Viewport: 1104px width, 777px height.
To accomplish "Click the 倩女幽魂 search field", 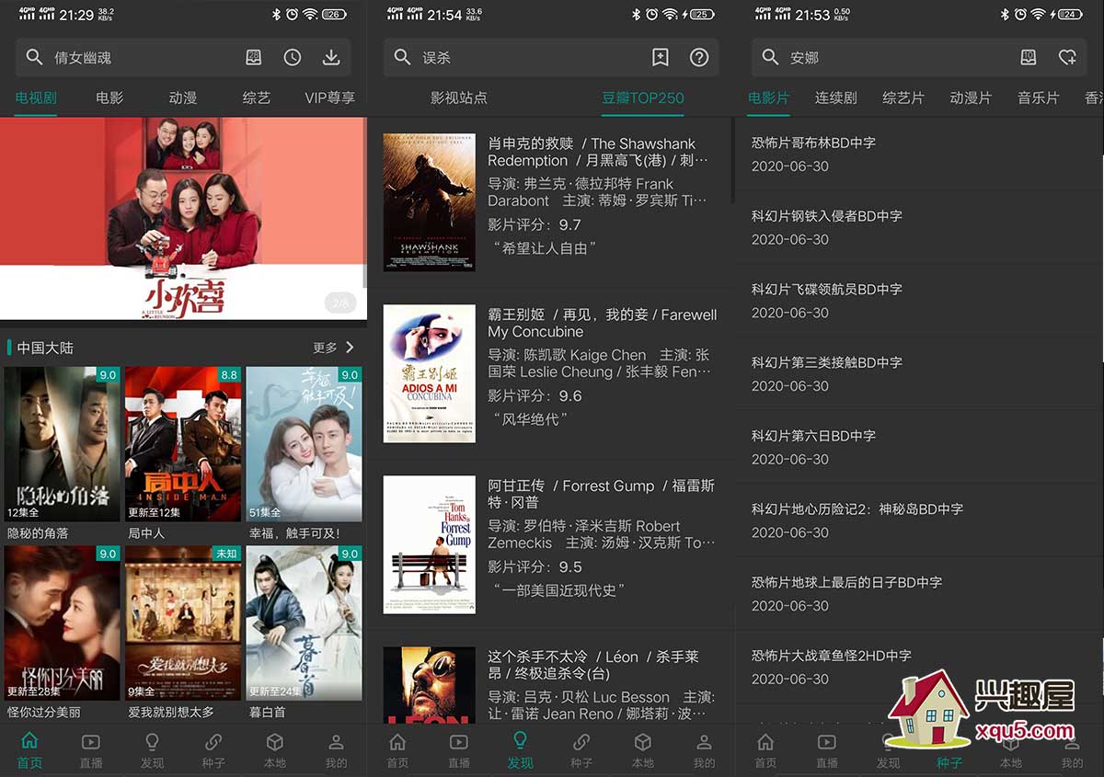I will pyautogui.click(x=183, y=57).
